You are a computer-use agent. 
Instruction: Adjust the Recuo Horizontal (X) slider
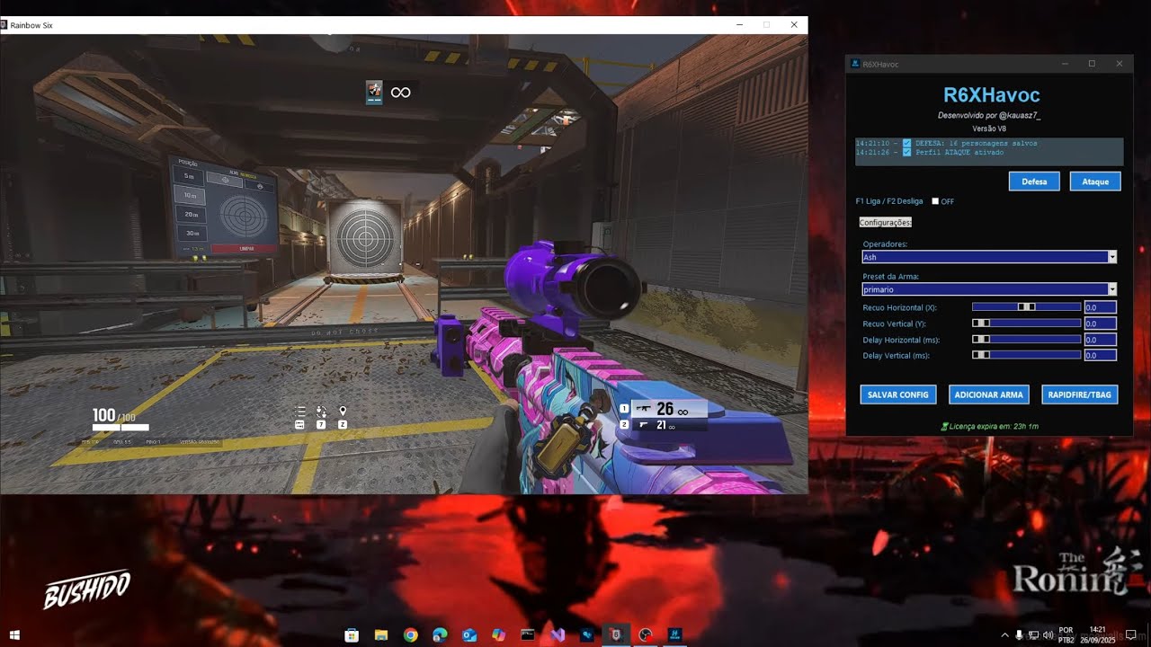pos(1027,307)
